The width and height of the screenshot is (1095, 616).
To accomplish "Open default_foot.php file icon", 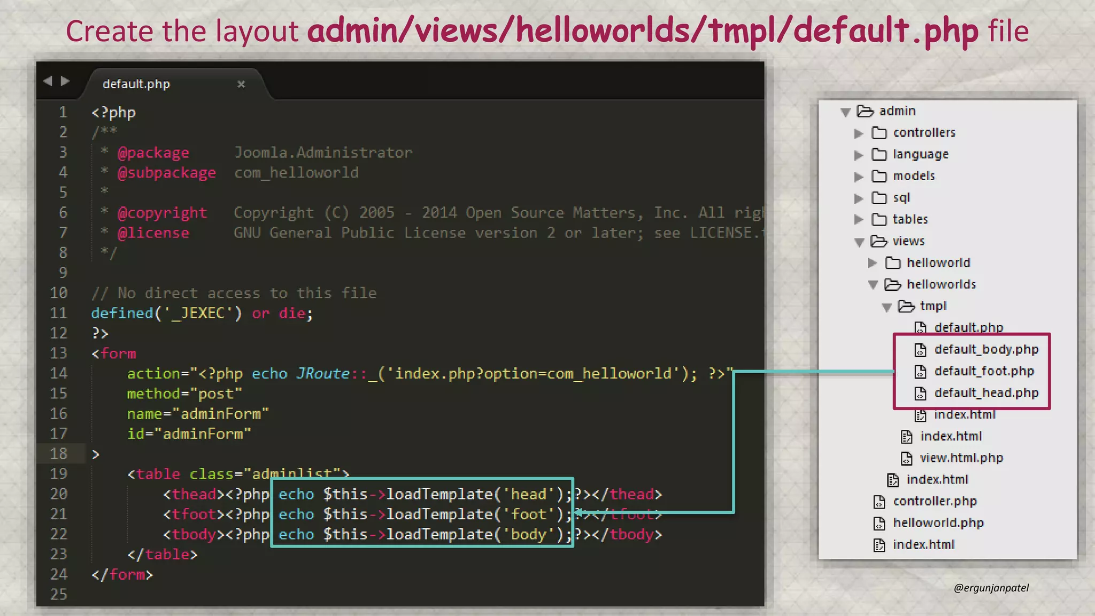I will coord(920,371).
